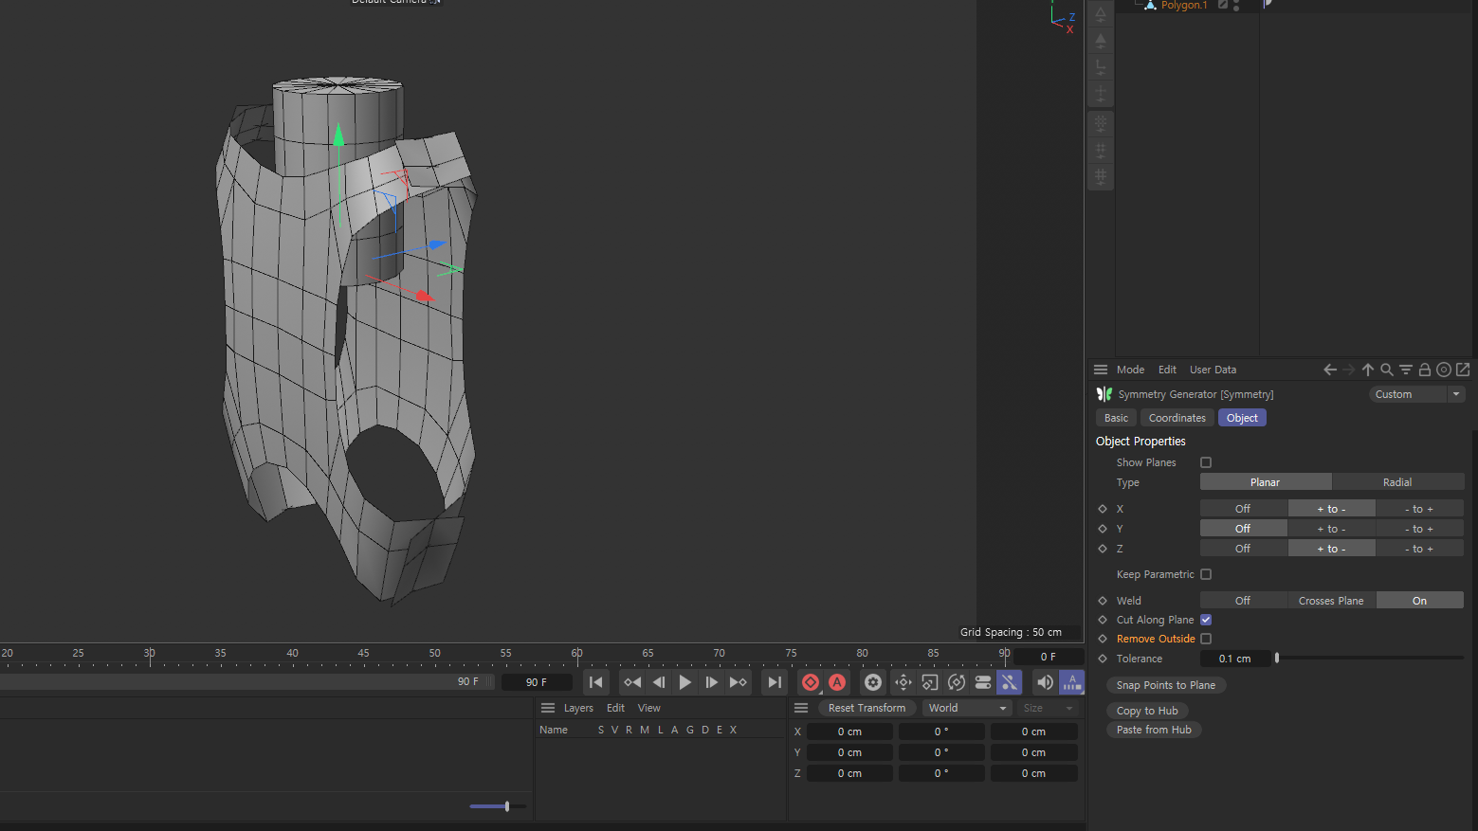Go back in Attribute Manager history
Image resolution: width=1478 pixels, height=831 pixels.
coord(1330,370)
